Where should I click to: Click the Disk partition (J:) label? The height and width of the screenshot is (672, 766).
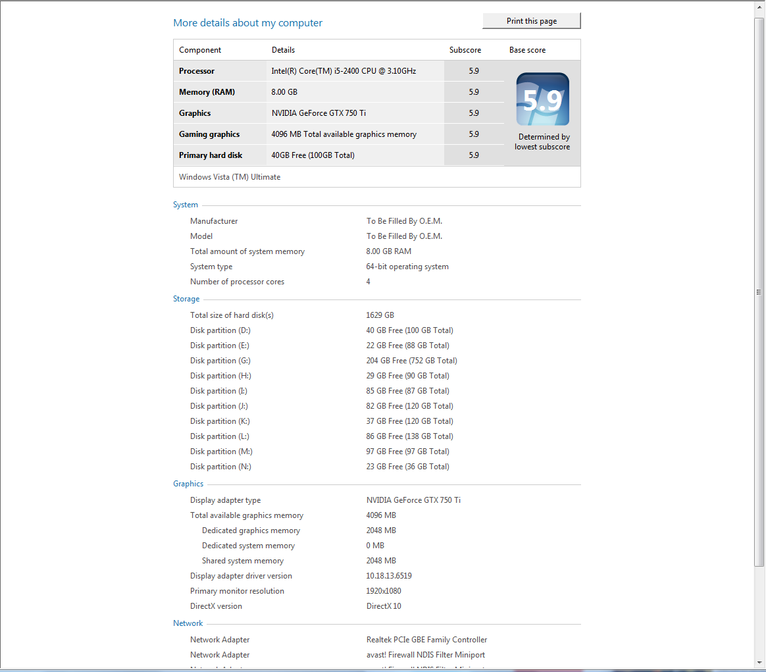coord(219,406)
